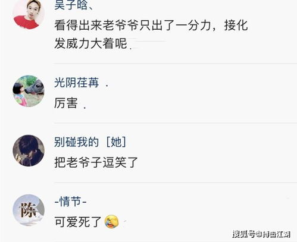Click the crying-laughing emoji

pyautogui.click(x=112, y=222)
